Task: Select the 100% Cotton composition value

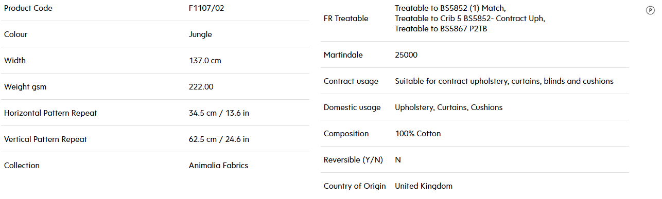Action: [418, 134]
